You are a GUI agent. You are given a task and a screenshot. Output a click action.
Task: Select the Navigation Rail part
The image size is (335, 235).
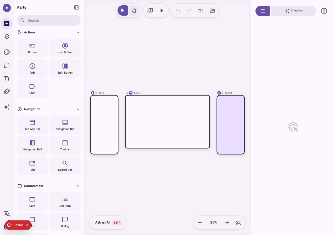click(32, 145)
